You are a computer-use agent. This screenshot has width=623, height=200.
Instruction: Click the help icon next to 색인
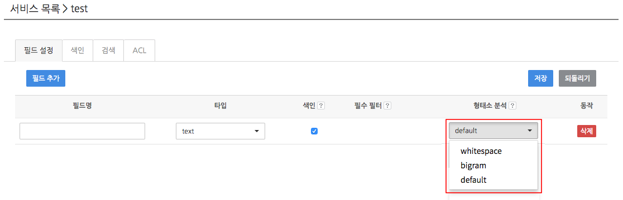[x=322, y=106]
